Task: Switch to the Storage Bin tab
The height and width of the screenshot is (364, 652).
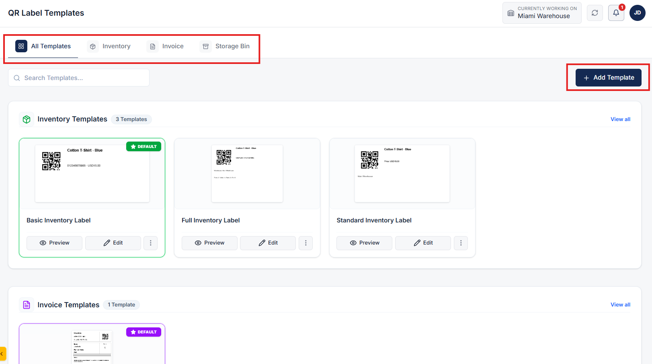Action: pyautogui.click(x=225, y=46)
